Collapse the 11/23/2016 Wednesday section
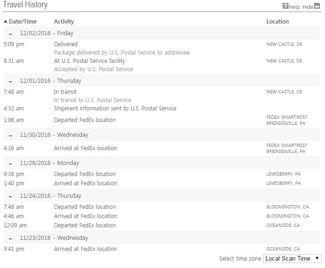Screen dimensions: 325x268 tap(11, 238)
